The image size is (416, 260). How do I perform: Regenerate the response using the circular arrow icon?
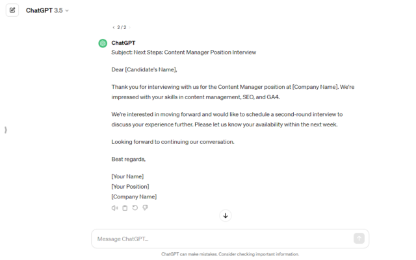pos(135,208)
